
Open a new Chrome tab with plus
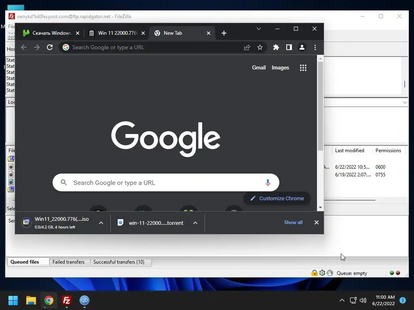(x=224, y=33)
